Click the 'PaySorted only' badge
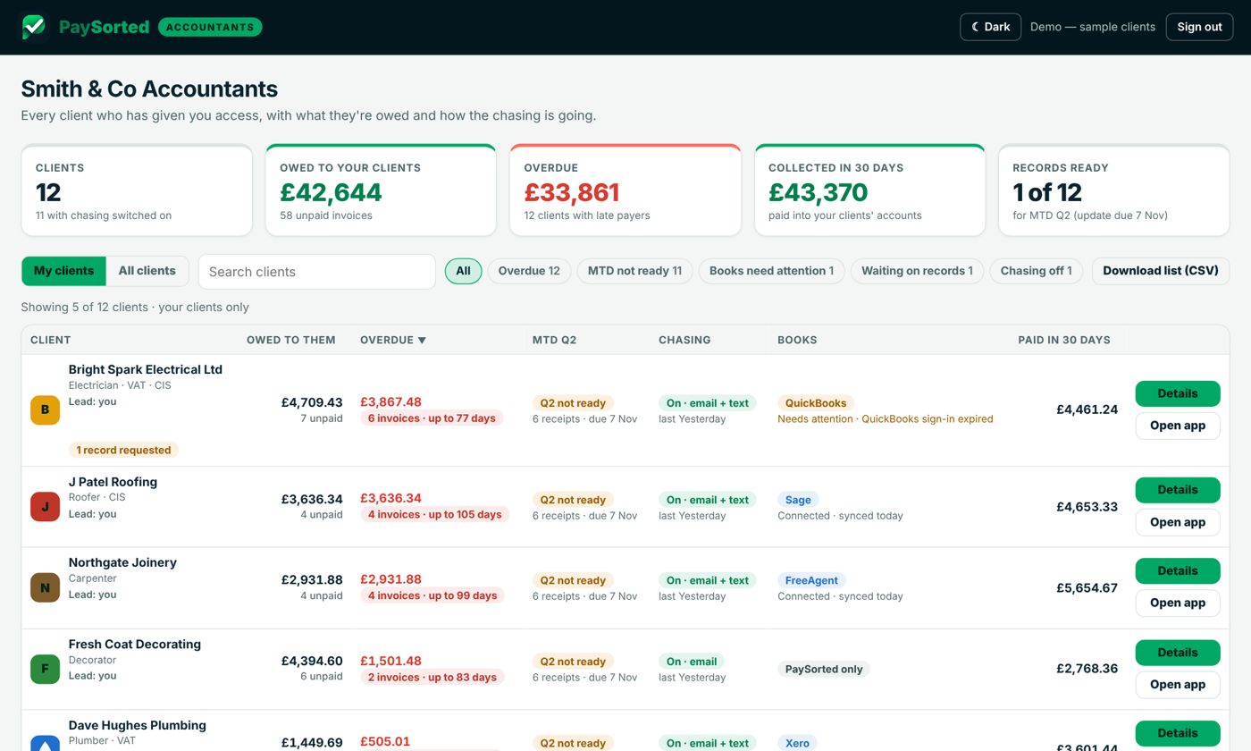The image size is (1251, 751). pos(824,669)
